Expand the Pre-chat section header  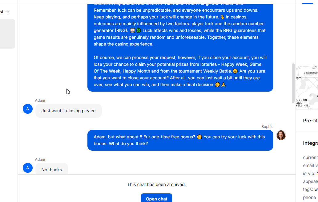coord(310,121)
